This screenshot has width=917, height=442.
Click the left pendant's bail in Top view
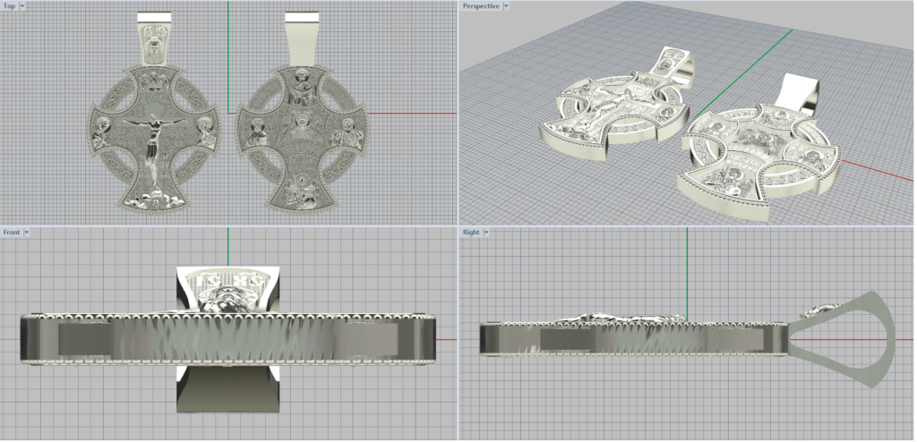153,40
